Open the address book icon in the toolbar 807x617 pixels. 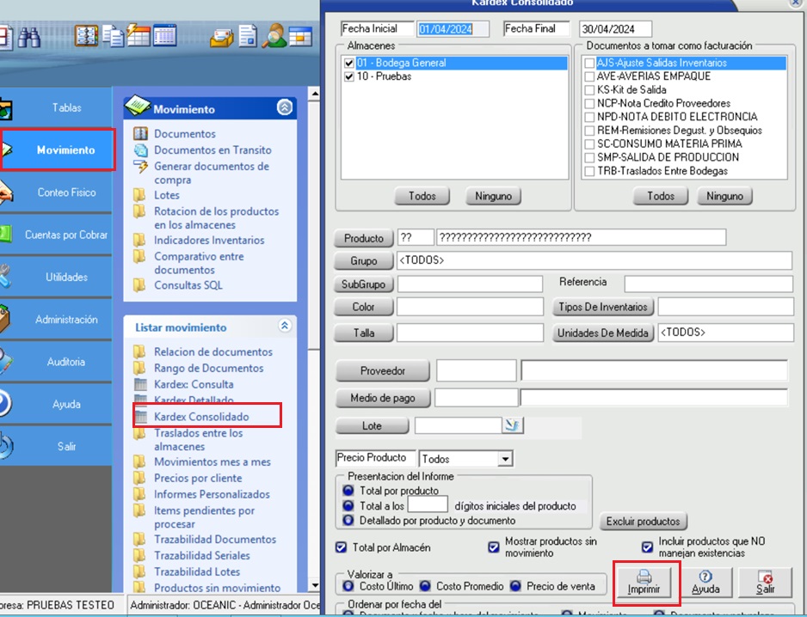point(86,36)
